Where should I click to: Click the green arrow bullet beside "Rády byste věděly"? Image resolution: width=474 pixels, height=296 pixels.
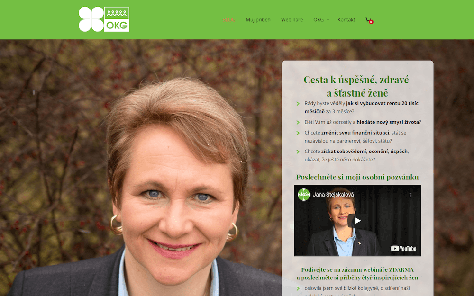pyautogui.click(x=298, y=104)
